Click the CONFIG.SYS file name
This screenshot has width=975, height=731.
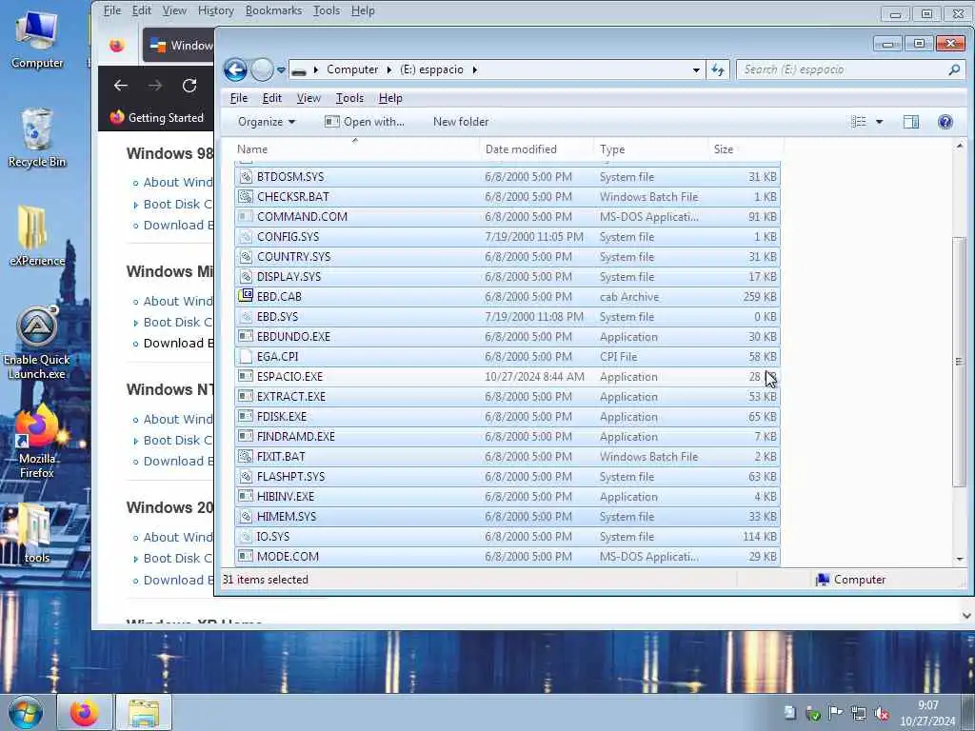click(288, 237)
